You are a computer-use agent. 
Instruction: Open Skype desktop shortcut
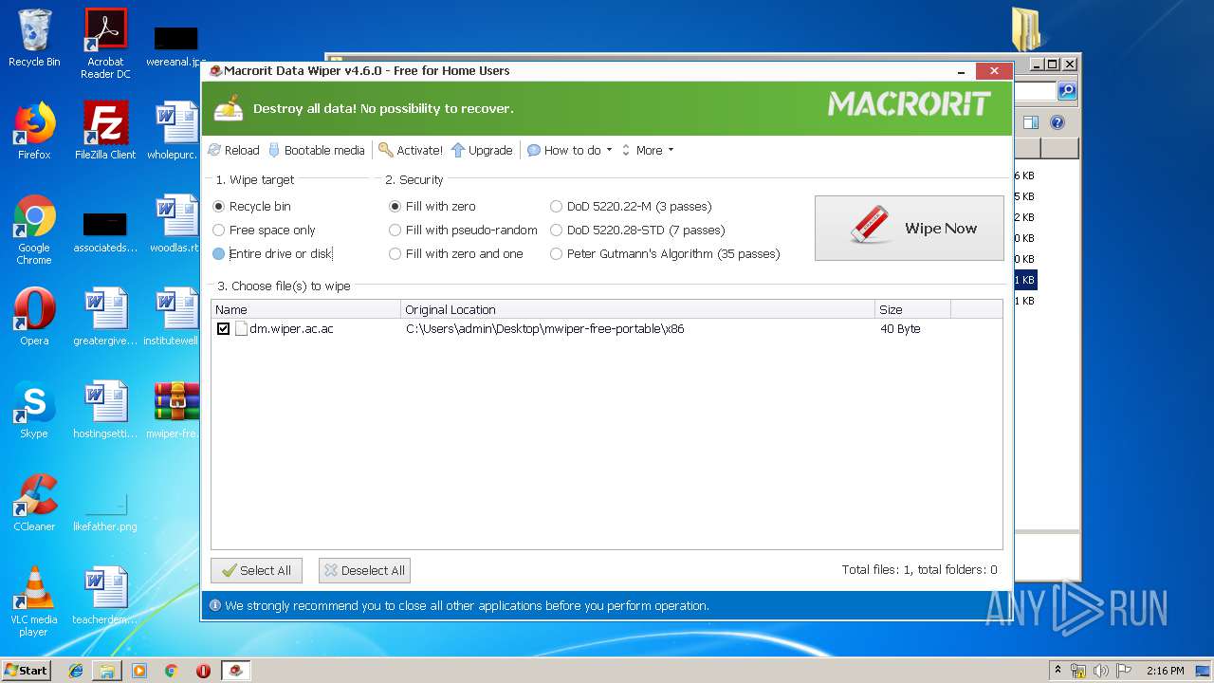click(x=34, y=410)
